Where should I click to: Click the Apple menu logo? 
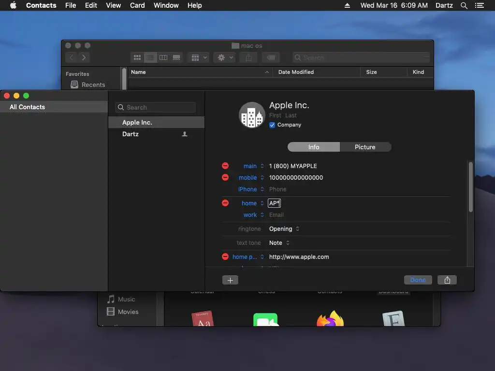(x=13, y=5)
